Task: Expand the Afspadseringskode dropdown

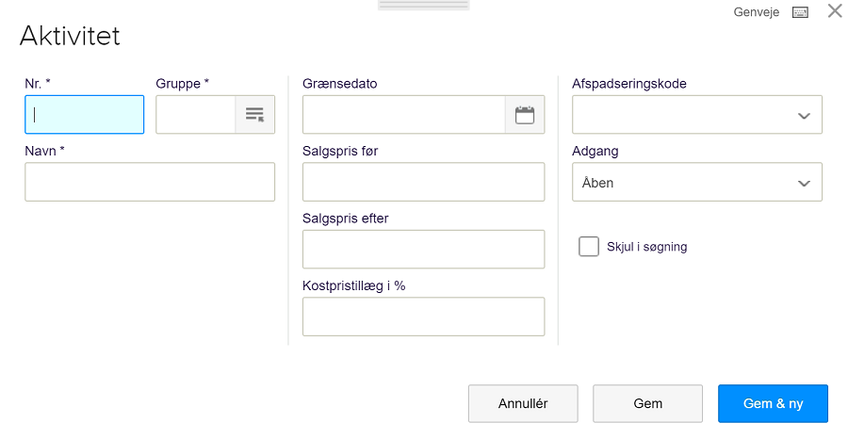Action: (697, 115)
